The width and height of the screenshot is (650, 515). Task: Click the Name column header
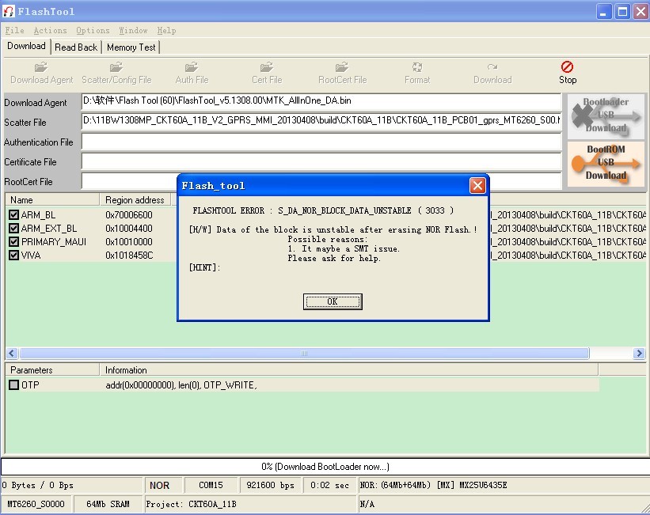click(52, 199)
